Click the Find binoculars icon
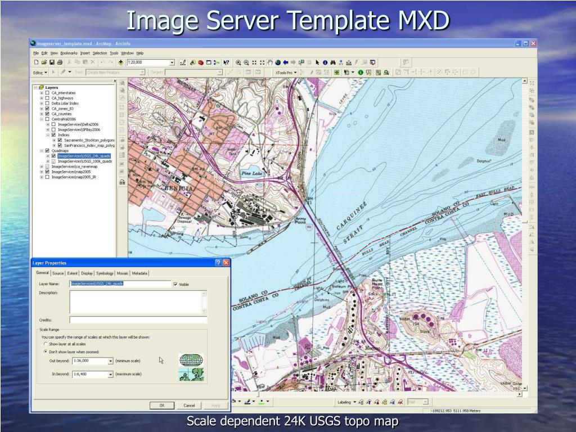 click(x=333, y=62)
